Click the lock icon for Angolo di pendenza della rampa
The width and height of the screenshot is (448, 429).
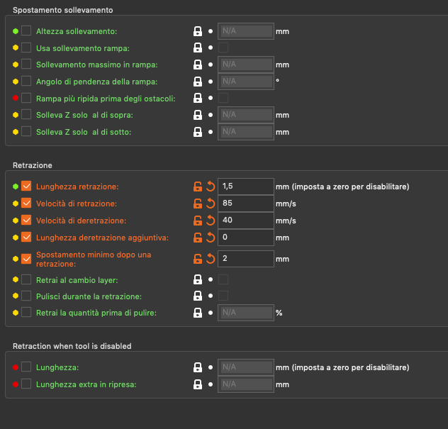pos(198,82)
